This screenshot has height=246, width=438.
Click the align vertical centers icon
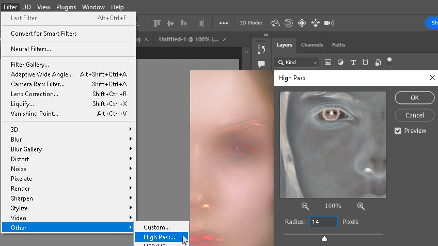coord(170,23)
